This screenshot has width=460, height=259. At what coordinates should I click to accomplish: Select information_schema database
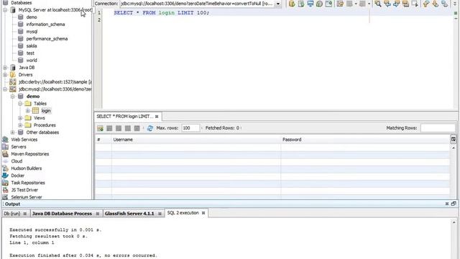(45, 24)
